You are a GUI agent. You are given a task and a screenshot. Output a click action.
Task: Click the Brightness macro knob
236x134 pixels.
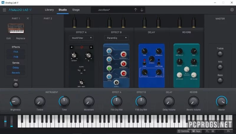(x=15, y=101)
